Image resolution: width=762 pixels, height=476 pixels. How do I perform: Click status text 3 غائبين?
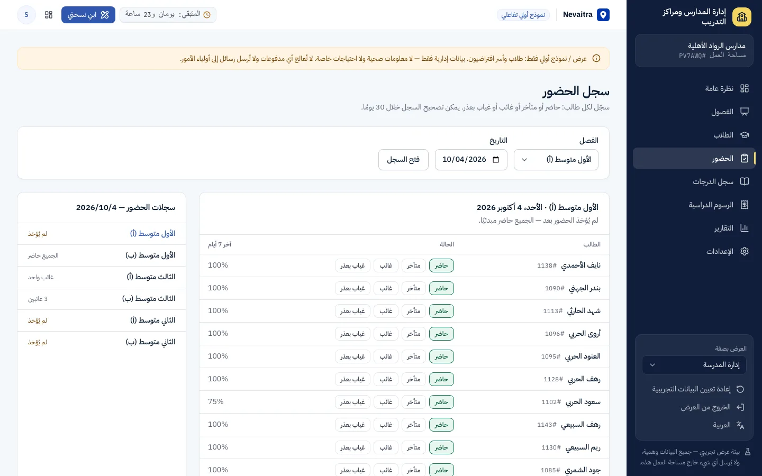point(38,299)
